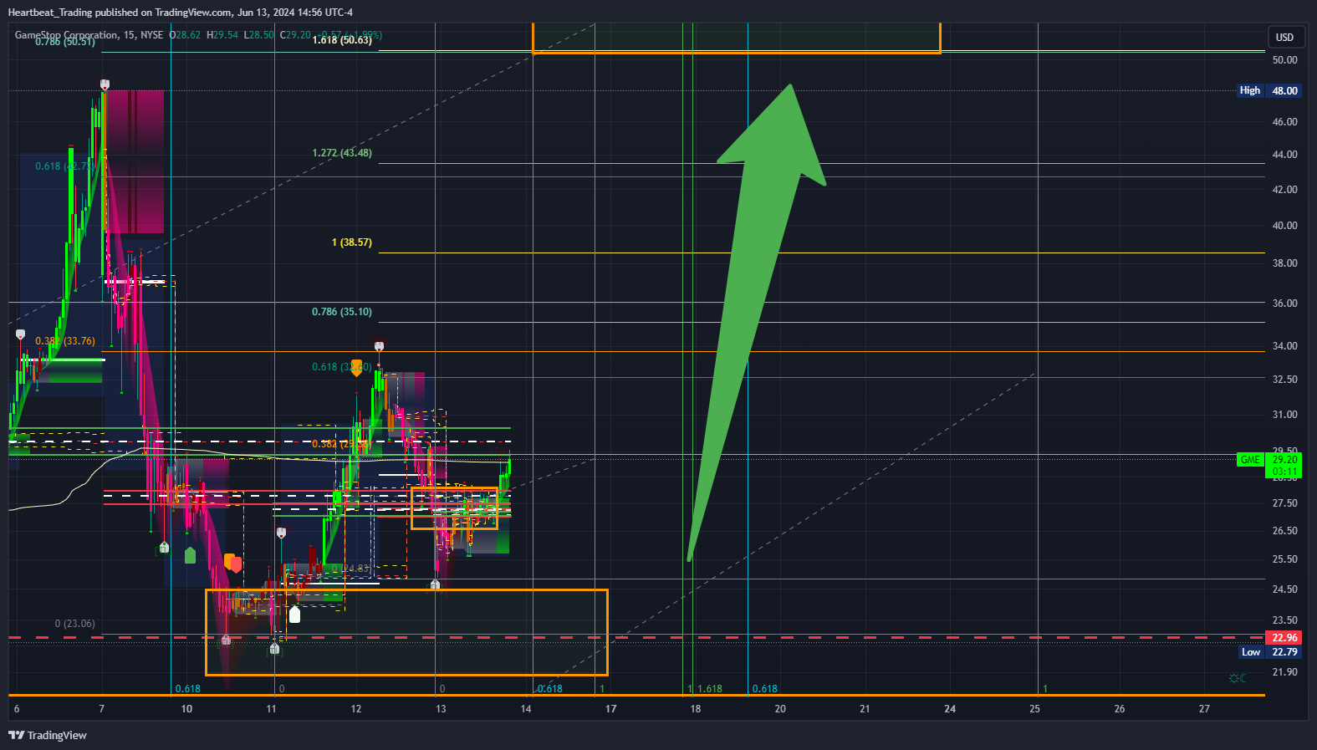
Task: Open the USD currency selector
Action: [1284, 37]
